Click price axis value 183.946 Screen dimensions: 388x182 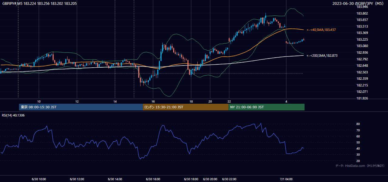[x=362, y=6]
